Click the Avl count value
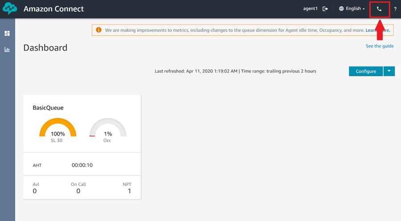 click(x=35, y=191)
